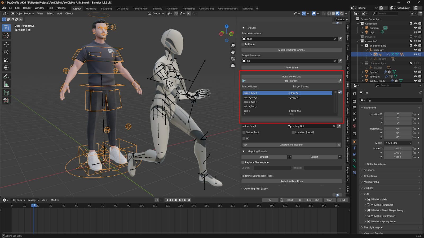Click frame 100 on the timeline
Screen dimensions: 424x238
click(x=142, y=206)
